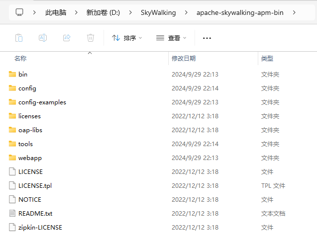Click the 类型 column header
317x246 pixels.
point(267,58)
